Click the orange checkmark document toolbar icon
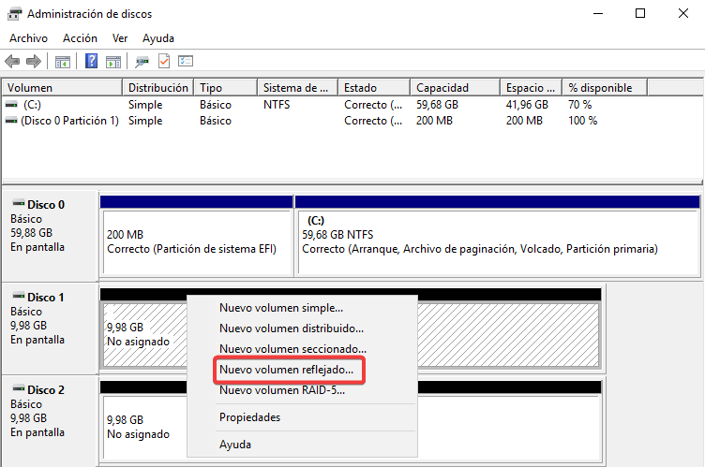 164,62
